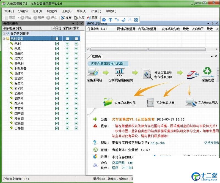Open 任务队列 panel dropdown arrow
This screenshot has height=183, width=220.
click(208, 23)
